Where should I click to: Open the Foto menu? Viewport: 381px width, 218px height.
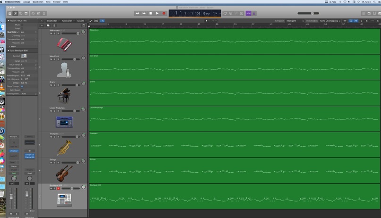pos(48,2)
